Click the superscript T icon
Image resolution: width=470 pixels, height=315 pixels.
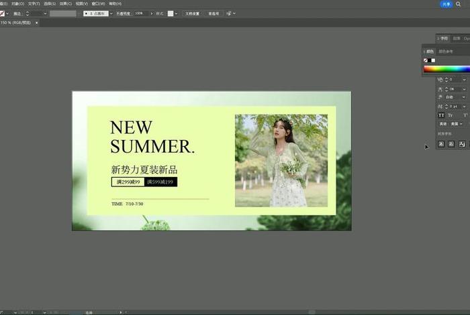click(465, 115)
